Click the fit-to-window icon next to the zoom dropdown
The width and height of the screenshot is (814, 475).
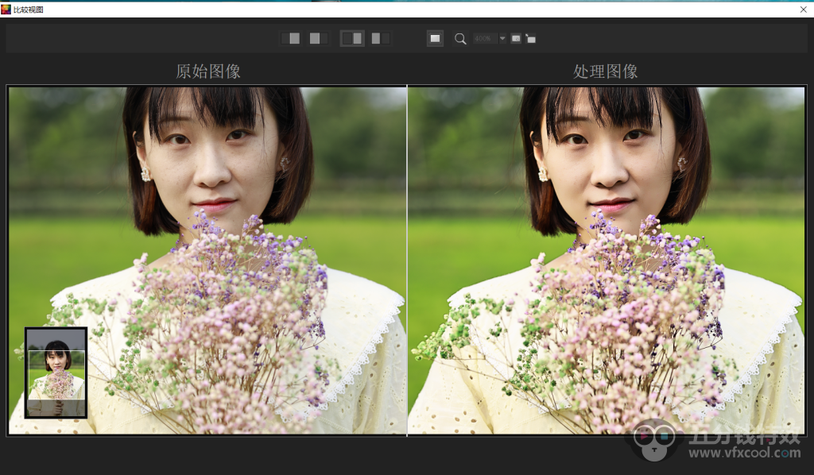[516, 38]
